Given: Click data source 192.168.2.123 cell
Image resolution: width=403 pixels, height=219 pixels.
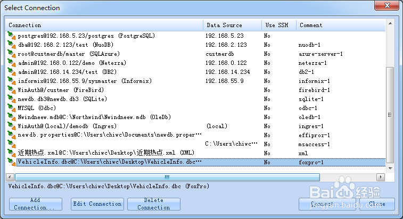Looking at the screenshot, I should click(x=226, y=45).
